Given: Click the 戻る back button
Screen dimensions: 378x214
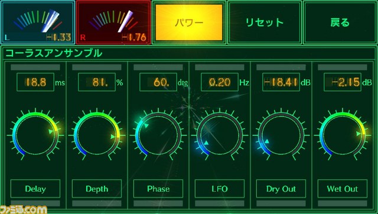Looking at the screenshot, I should point(340,22).
